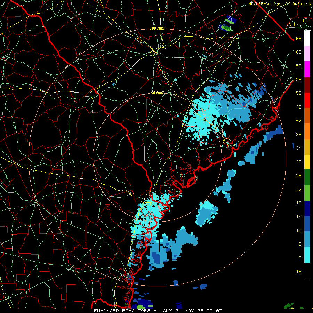
Task: Pick the white swatch on the legend
Action: pos(307,38)
